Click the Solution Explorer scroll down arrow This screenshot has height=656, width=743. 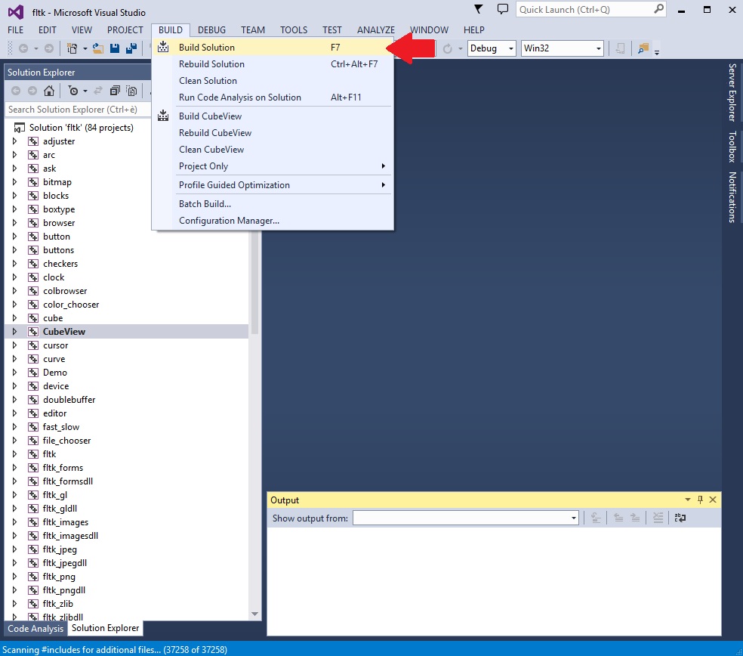pos(255,614)
